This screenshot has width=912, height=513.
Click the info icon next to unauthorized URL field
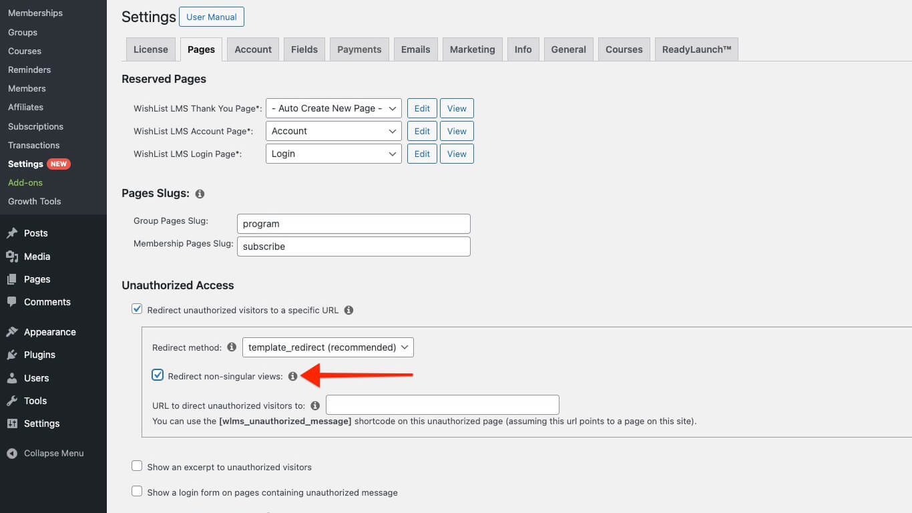pos(314,405)
